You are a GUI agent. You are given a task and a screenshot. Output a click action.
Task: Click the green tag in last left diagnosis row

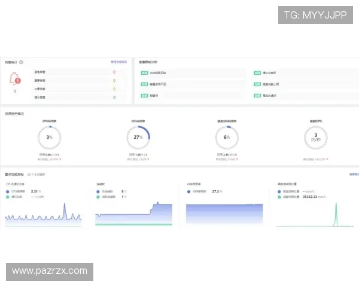pyautogui.click(x=144, y=95)
